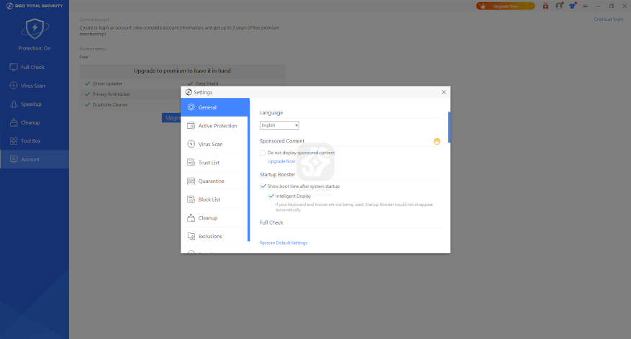
Task: Select the General settings tab
Action: click(x=215, y=107)
